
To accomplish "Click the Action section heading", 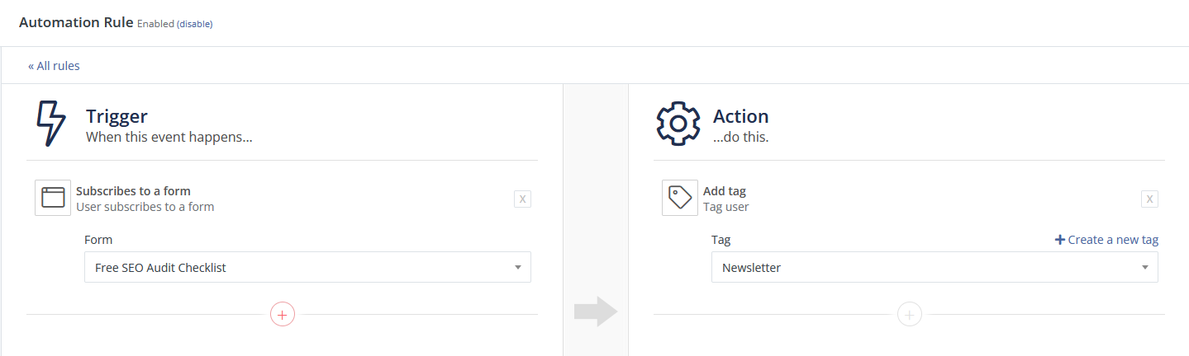I will pyautogui.click(x=740, y=116).
